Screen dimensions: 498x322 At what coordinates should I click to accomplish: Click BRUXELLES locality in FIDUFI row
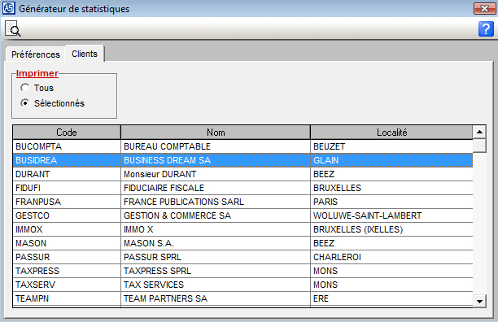coord(391,188)
